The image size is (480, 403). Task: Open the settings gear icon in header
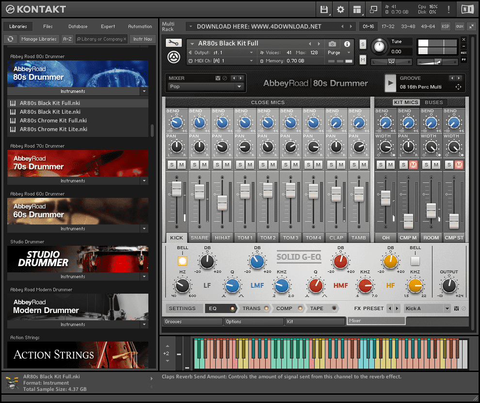[x=340, y=9]
